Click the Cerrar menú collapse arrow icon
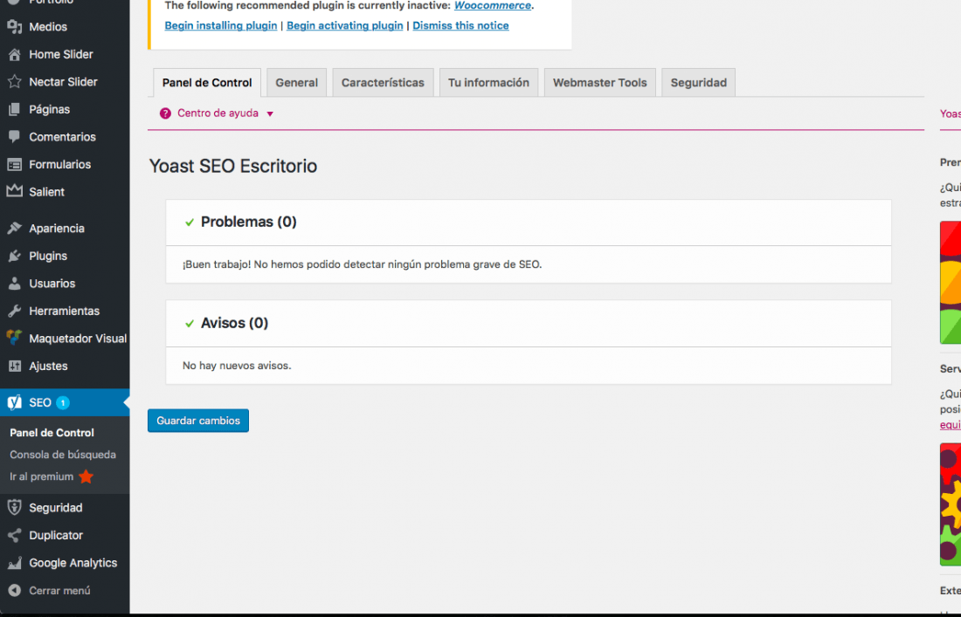 (x=15, y=591)
